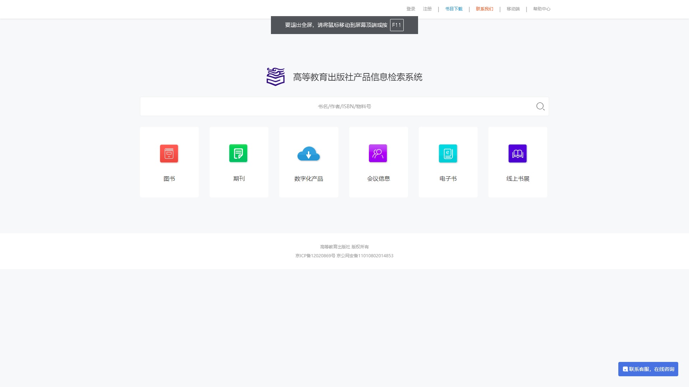
Task: Click the 高等教育出版社产品信息检索系统 title text
Action: pyautogui.click(x=358, y=77)
